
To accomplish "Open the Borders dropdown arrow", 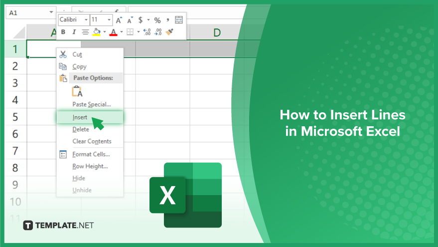I will (x=138, y=32).
